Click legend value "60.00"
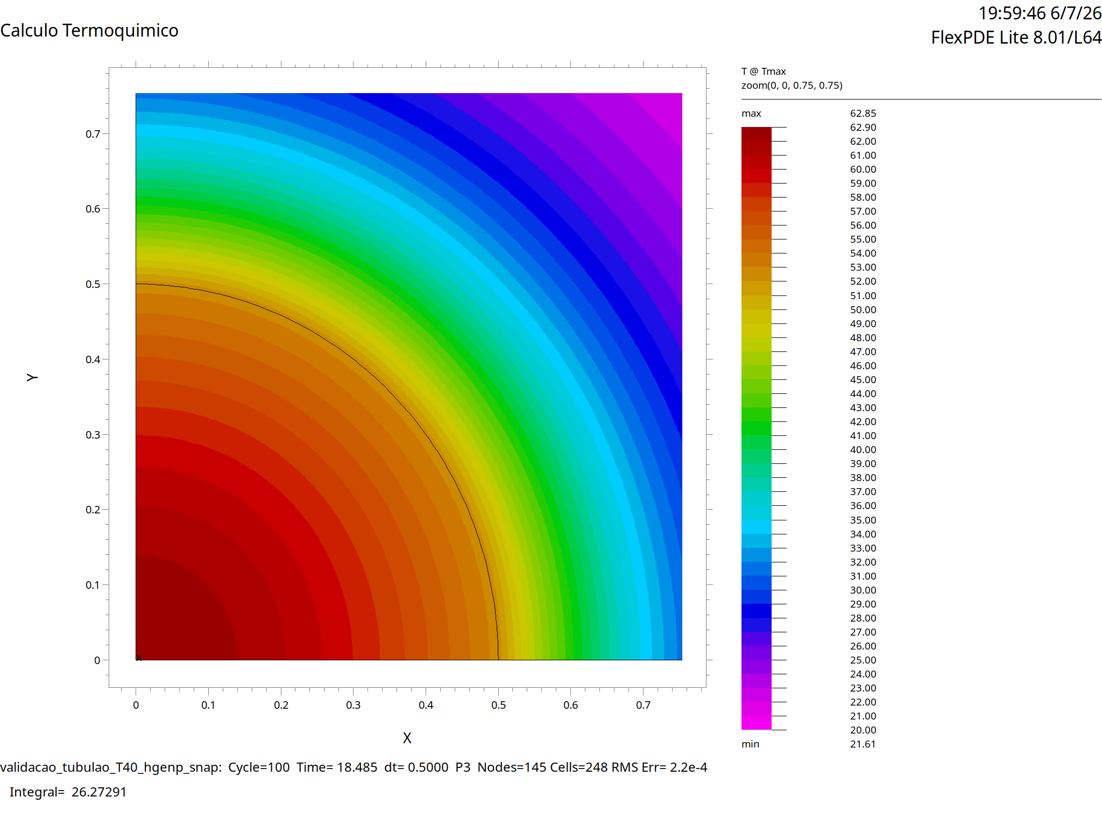This screenshot has width=1102, height=825. coord(863,170)
